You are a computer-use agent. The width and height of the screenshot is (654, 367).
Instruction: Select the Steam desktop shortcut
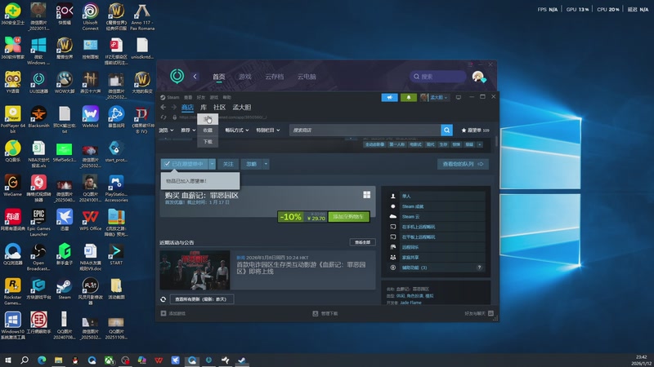[65, 289]
